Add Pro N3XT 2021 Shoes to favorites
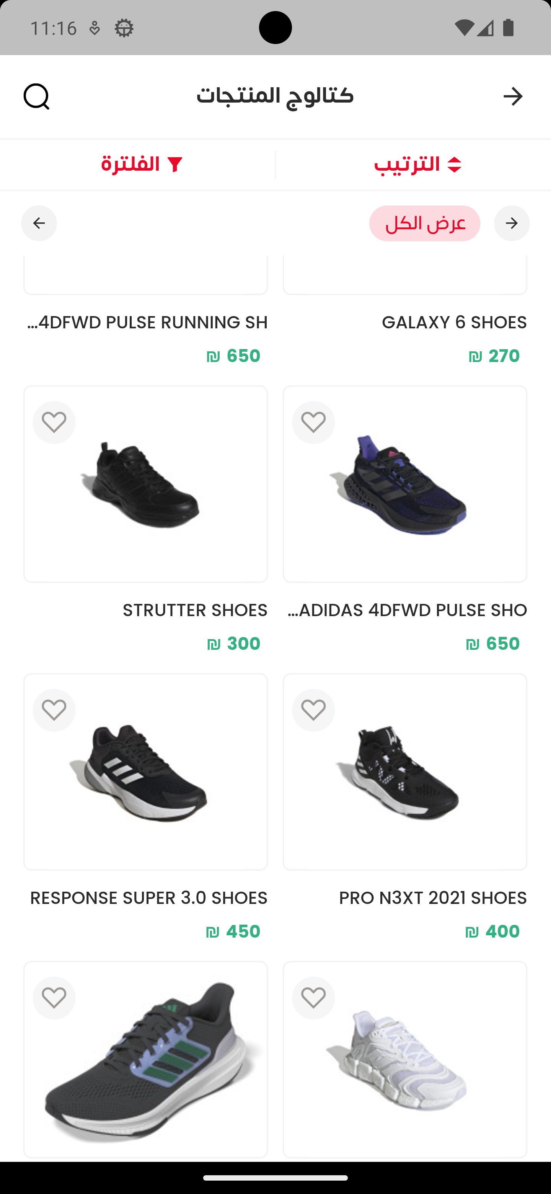 tap(313, 710)
